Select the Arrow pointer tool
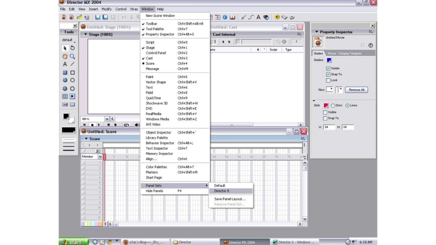This screenshot has height=245, width=436. [x=65, y=48]
